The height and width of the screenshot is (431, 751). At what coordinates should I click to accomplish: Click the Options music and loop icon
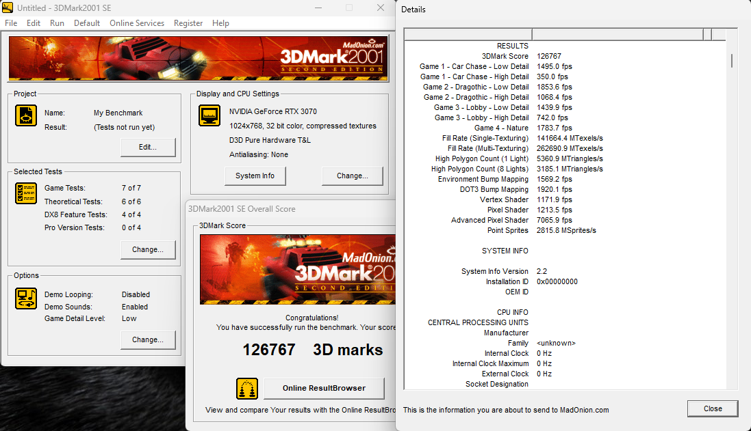coord(26,298)
